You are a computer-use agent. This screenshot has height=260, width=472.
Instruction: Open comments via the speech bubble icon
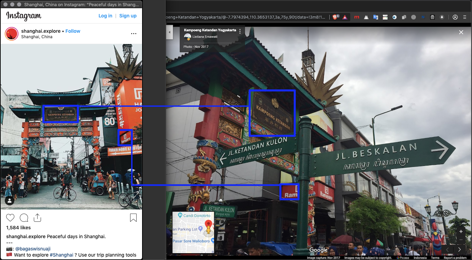coord(24,218)
